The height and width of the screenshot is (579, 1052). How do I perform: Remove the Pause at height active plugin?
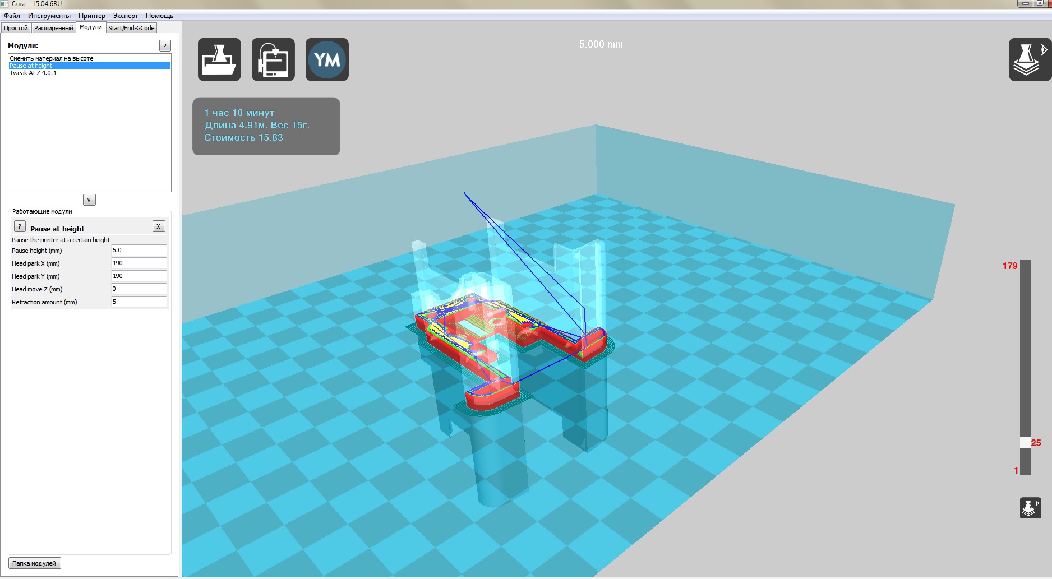(x=159, y=226)
